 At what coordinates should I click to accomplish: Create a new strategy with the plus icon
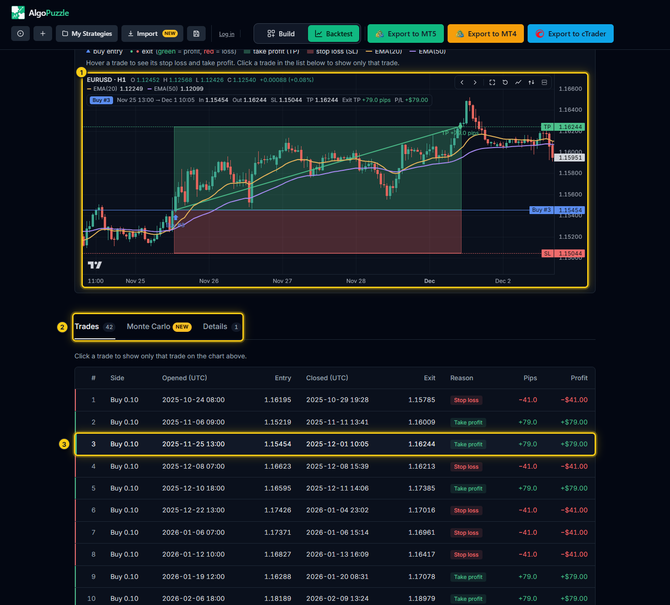point(43,34)
